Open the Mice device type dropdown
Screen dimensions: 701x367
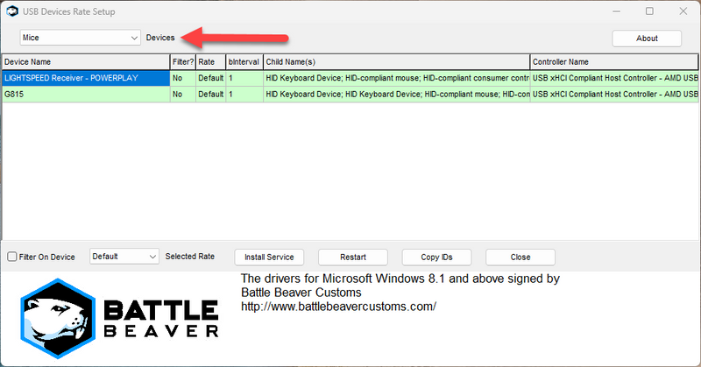pos(80,38)
